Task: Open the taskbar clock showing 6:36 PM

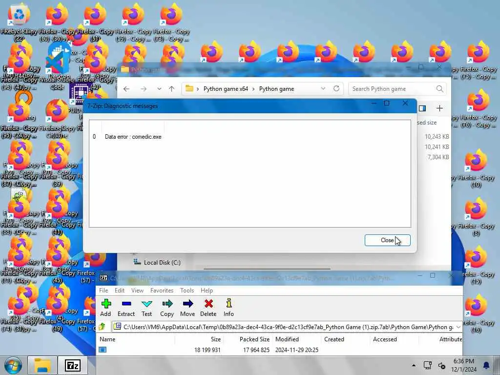Action: 464,365
